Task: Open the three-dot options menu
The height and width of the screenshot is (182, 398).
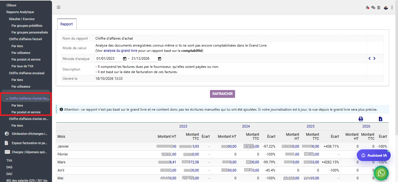Action: (392, 8)
